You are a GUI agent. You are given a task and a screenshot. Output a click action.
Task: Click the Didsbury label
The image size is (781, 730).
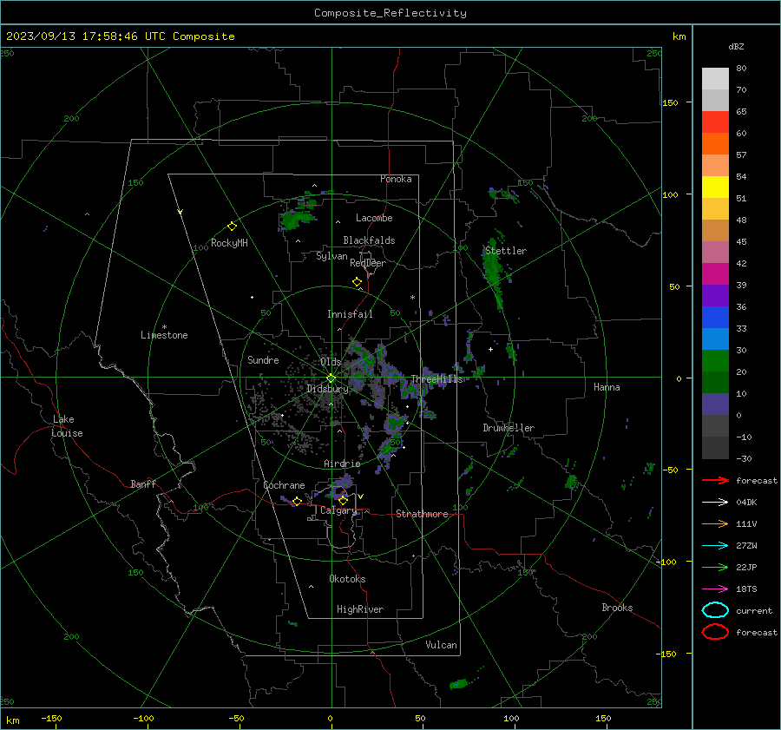327,389
